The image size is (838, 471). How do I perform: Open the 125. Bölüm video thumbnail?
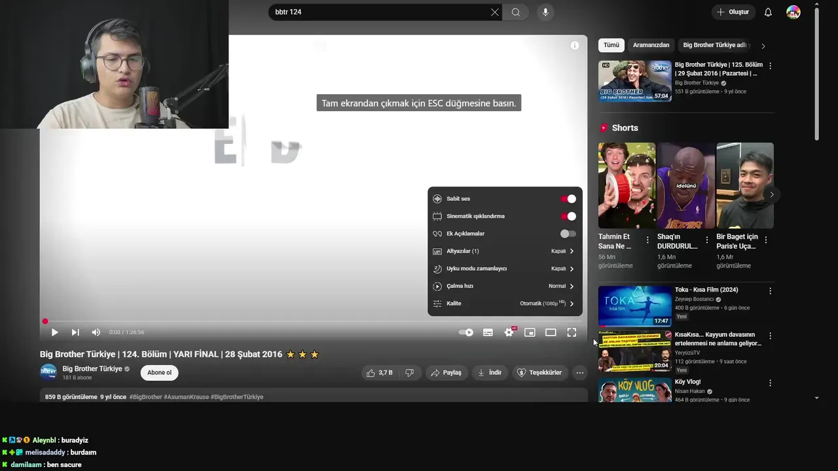635,81
